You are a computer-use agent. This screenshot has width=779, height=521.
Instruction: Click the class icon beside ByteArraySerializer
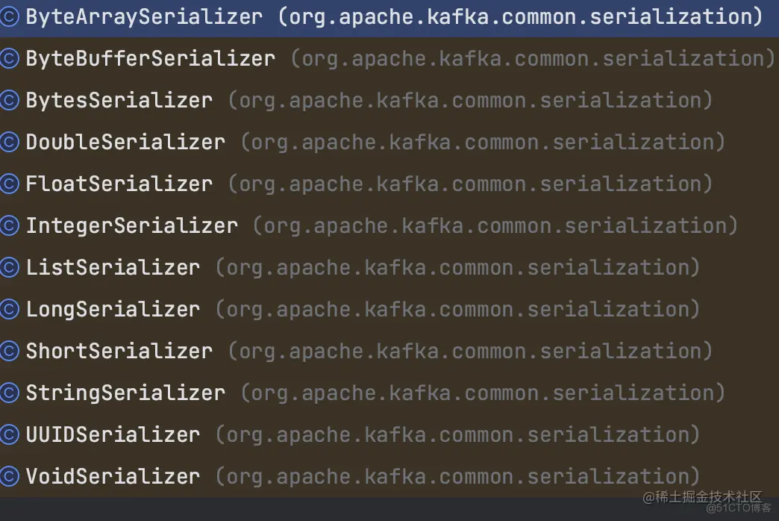point(9,17)
